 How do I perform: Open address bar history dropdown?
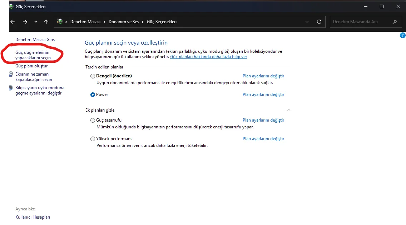click(x=307, y=22)
